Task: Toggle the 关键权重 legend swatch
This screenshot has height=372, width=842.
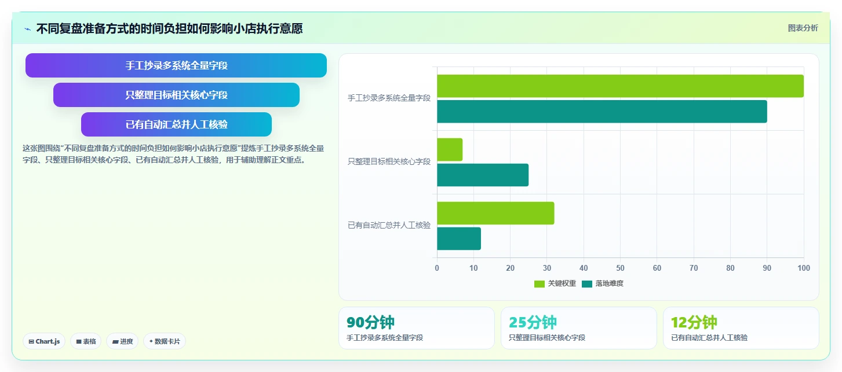Action: 540,283
